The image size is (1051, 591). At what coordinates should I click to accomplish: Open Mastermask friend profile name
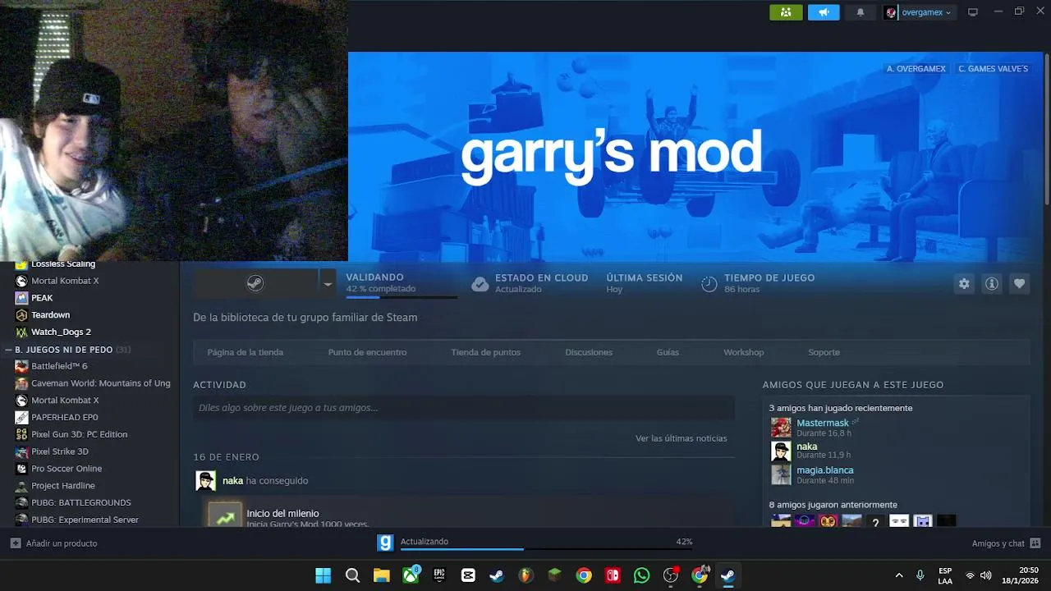[x=822, y=424]
